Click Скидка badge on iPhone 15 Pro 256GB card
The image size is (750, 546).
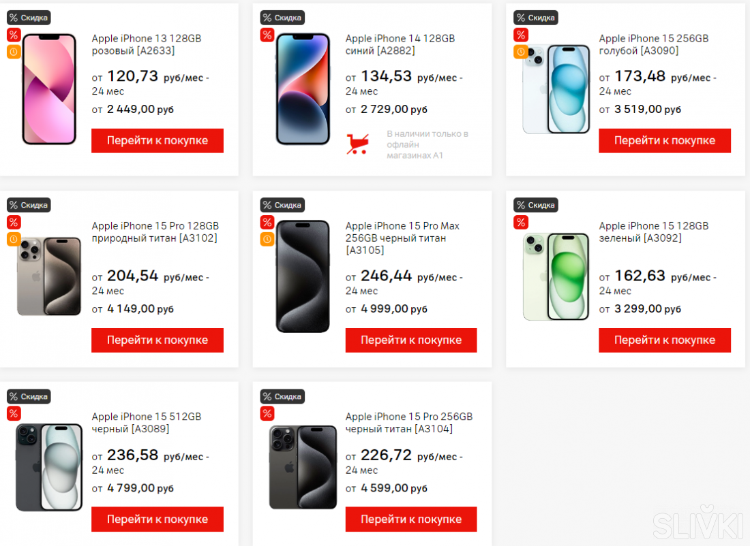click(282, 396)
